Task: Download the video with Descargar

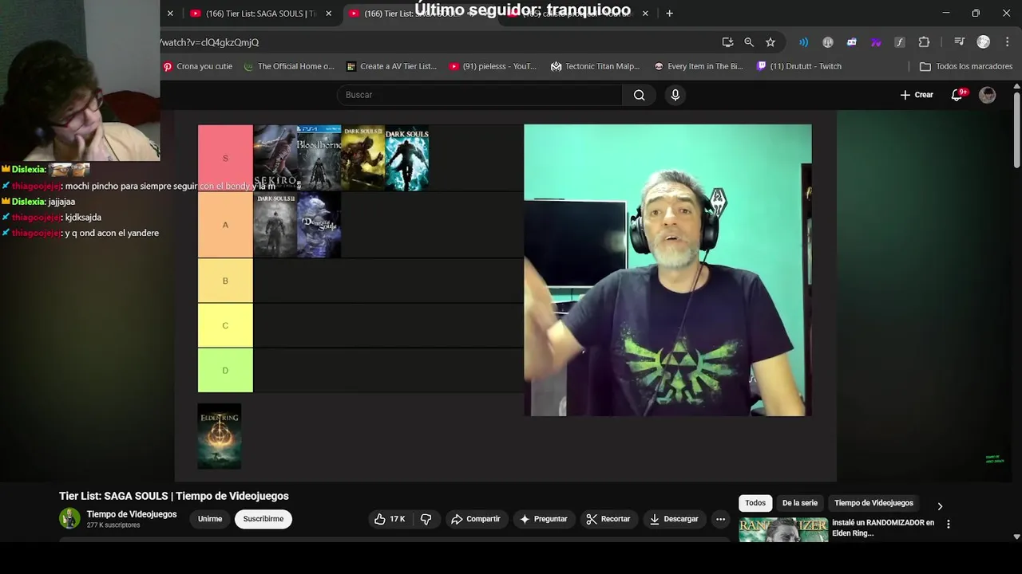Action: [674, 519]
